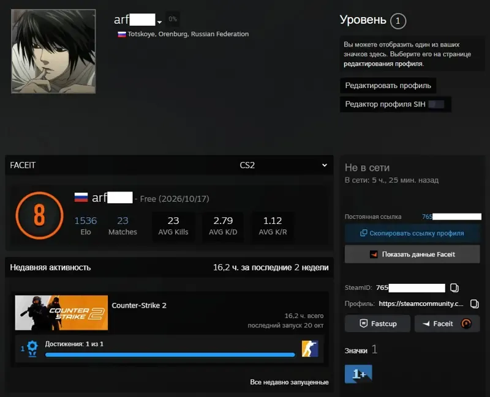
Task: Click the Уровень 1 level circle
Action: pyautogui.click(x=398, y=21)
